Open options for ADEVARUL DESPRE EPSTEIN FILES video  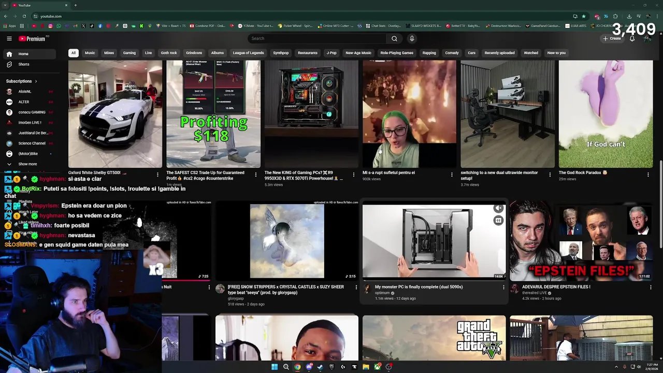[x=651, y=287]
